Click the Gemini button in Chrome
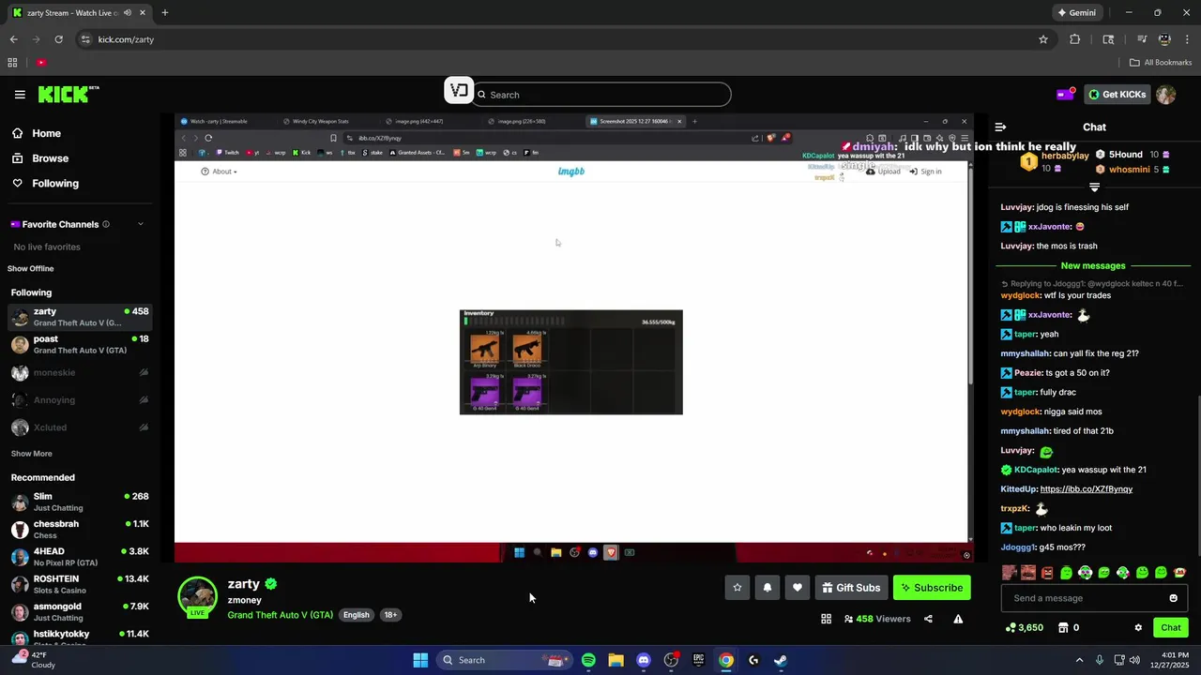Viewport: 1201px width, 675px height. [1077, 13]
